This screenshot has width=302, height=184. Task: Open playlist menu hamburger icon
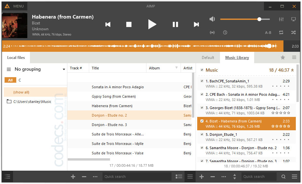(x=295, y=177)
